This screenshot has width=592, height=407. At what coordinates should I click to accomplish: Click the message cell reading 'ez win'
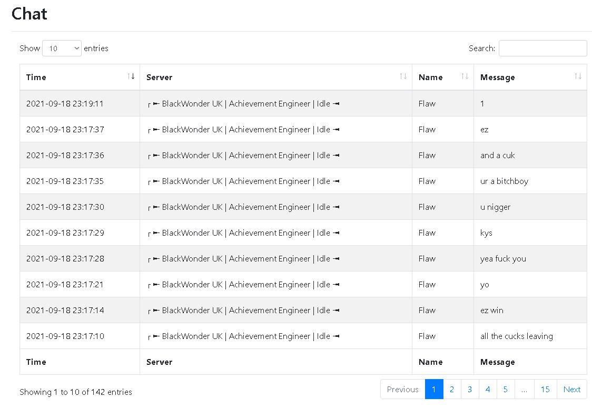click(530, 310)
